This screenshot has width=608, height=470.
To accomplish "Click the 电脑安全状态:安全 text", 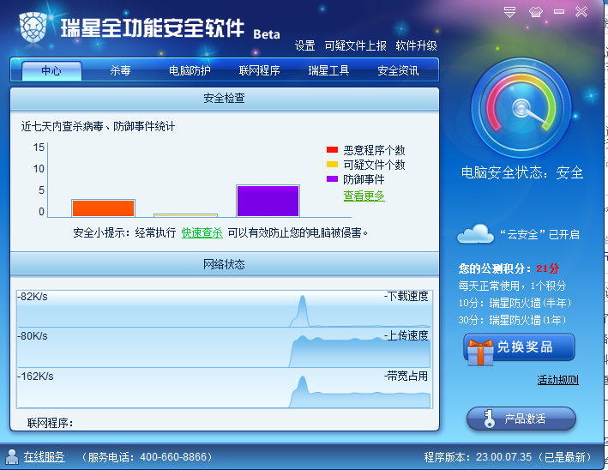I will coord(522,172).
